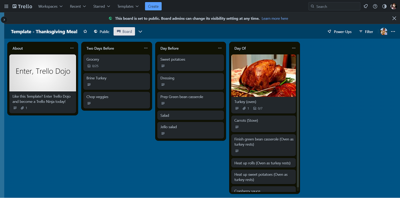Open the Templates menu

[128, 6]
